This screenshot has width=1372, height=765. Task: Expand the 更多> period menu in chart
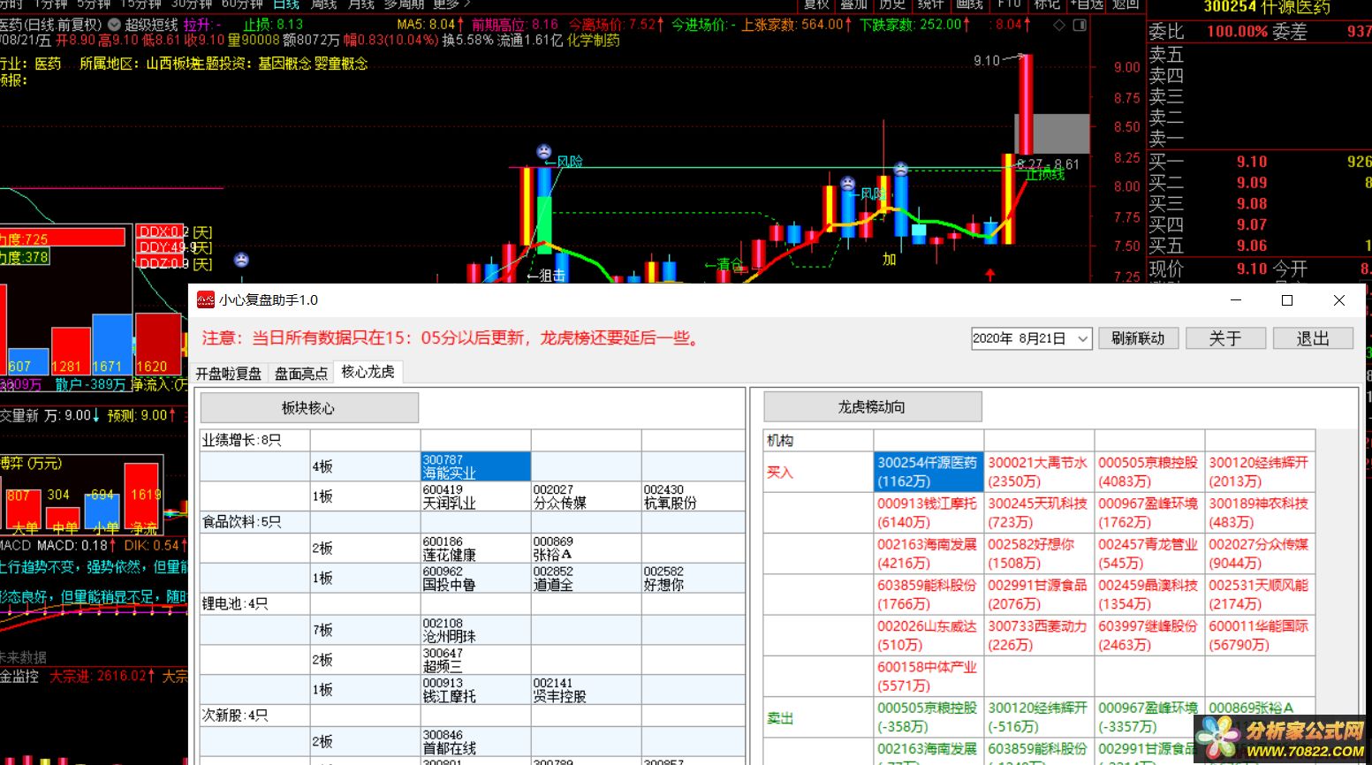pos(451,4)
